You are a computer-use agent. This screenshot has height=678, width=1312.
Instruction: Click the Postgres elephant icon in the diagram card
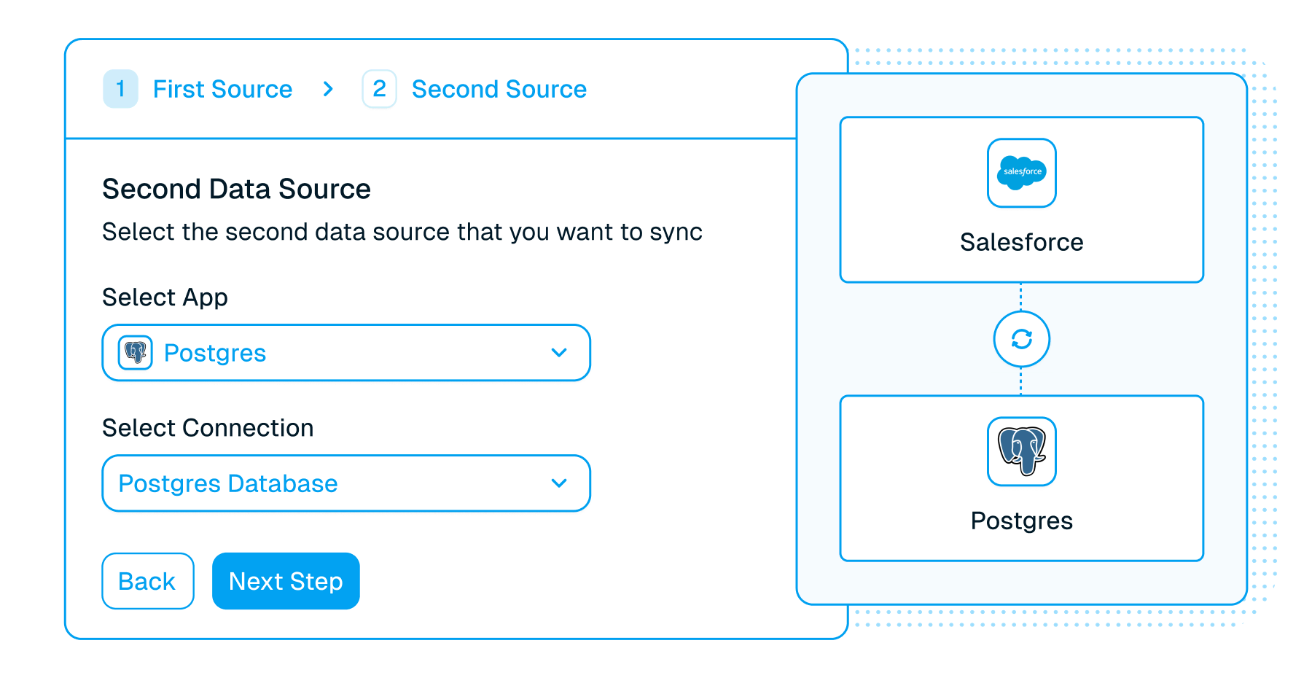pos(1022,451)
